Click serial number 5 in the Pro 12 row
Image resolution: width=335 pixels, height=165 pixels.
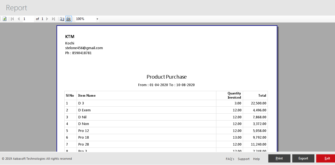point(67,131)
